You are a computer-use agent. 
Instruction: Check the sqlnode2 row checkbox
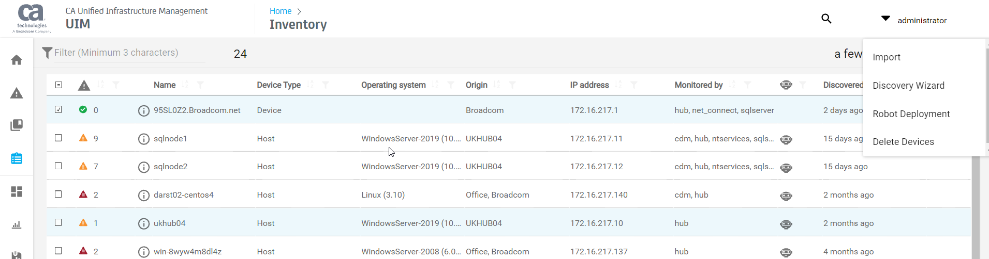[58, 166]
